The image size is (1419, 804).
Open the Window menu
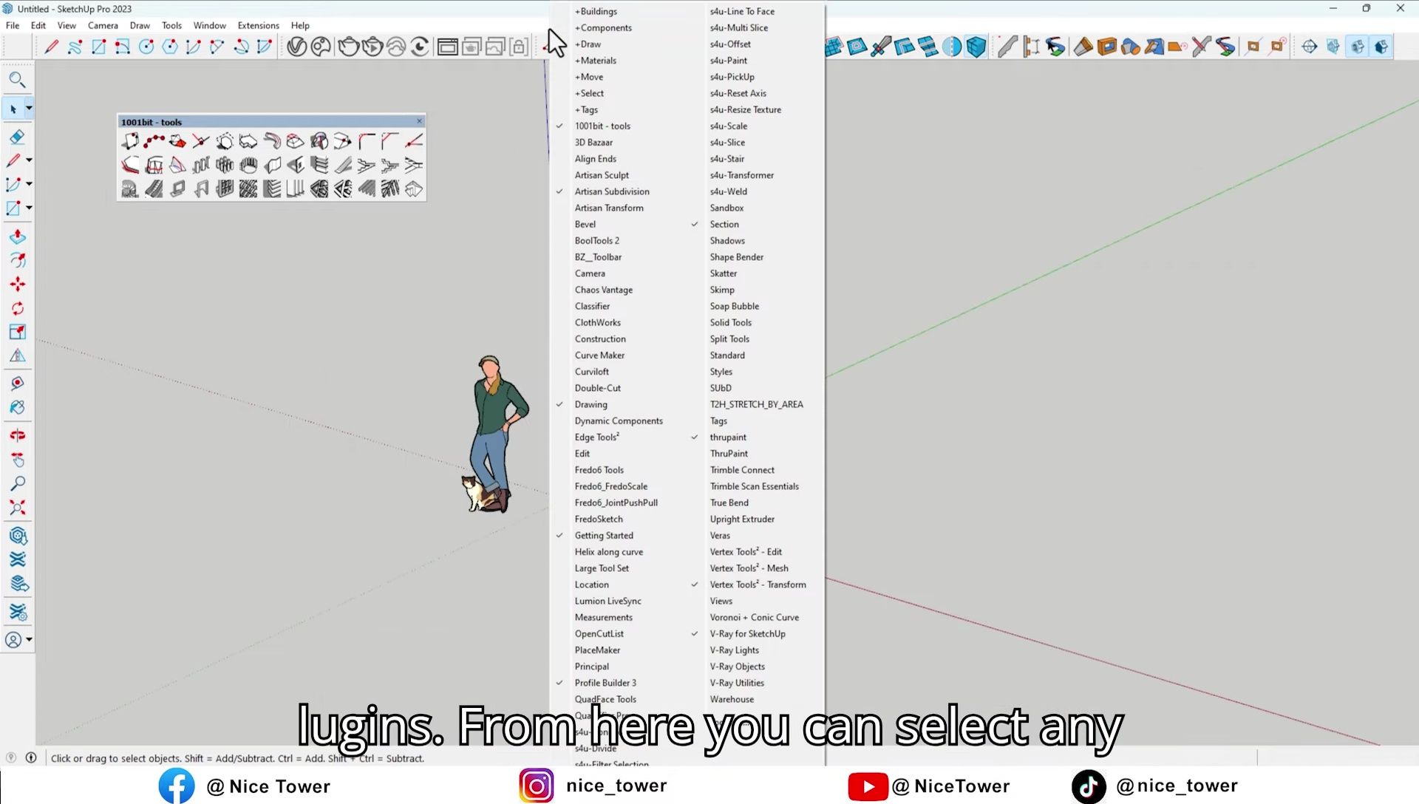point(209,25)
